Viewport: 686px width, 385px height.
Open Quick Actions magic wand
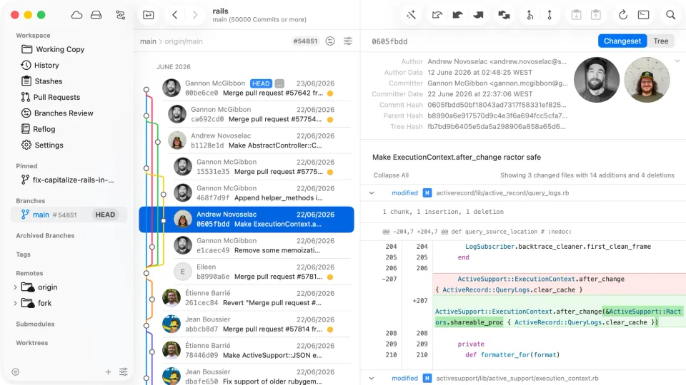[411, 15]
